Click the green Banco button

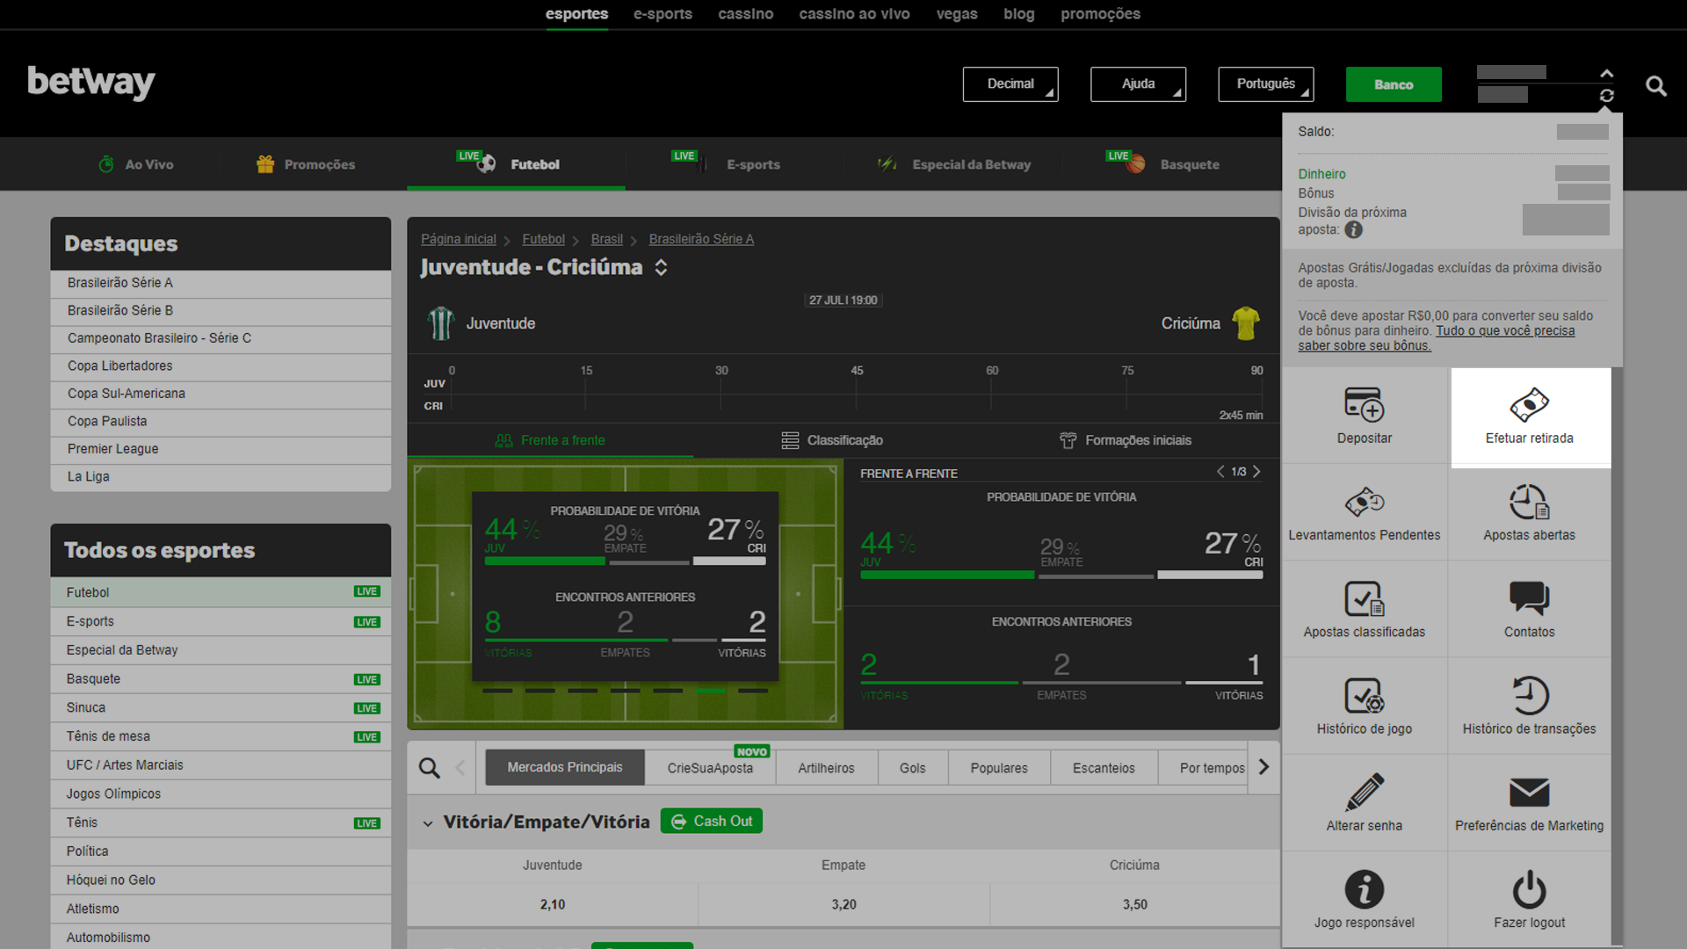click(x=1394, y=84)
